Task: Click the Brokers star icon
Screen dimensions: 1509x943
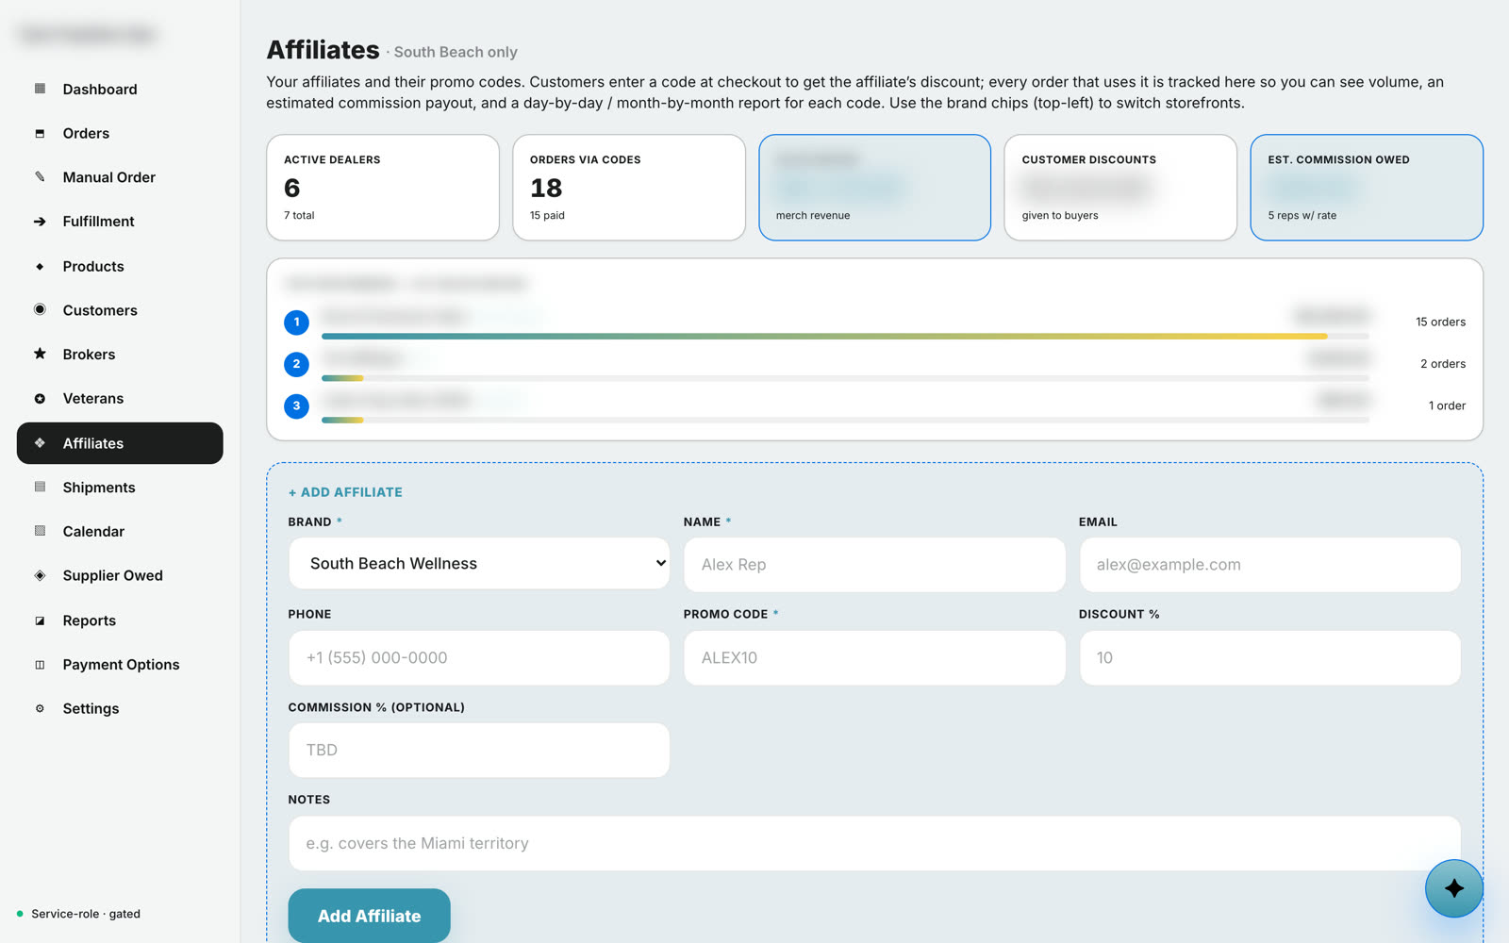Action: [40, 354]
